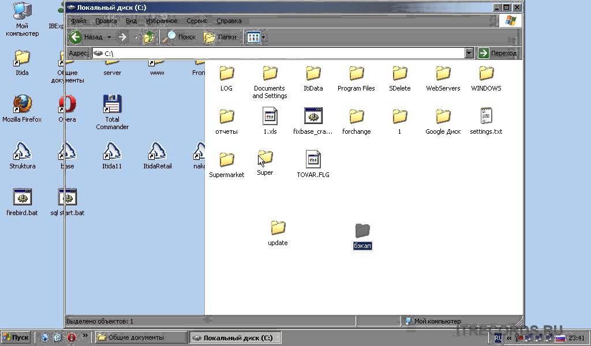Select Total Commander desktop shortcut
591x346 pixels.
[x=113, y=112]
